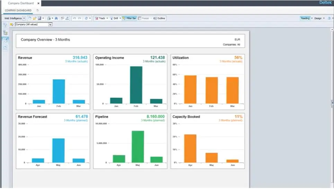334x189 pixels.
Task: Click the save disk icon
Action: 39,18
